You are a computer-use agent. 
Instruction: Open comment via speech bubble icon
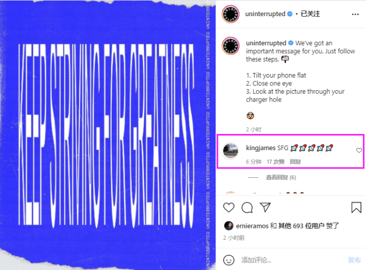(x=247, y=207)
